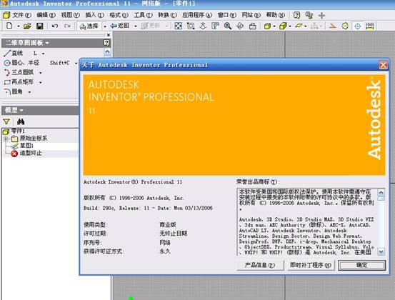Select the 三点圆弧 arc tool
Image resolution: width=395 pixels, height=300 pixels.
point(19,72)
